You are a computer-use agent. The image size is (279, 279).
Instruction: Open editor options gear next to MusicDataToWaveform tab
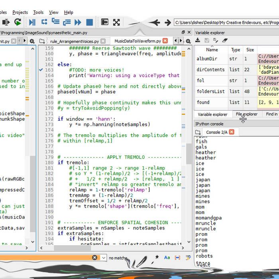tap(188, 41)
